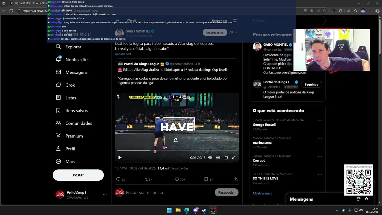Click the Mensagens envelope icon
This screenshot has height=215, width=382.
pos(58,72)
